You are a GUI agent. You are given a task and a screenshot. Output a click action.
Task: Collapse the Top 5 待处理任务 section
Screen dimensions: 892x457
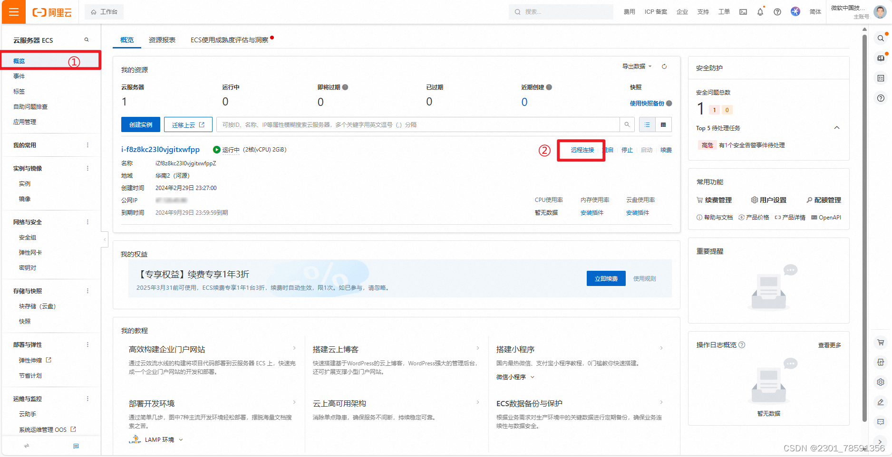pyautogui.click(x=837, y=128)
